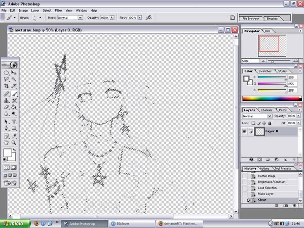
Task: Switch to BSplayer in taskbar
Action: click(x=132, y=224)
